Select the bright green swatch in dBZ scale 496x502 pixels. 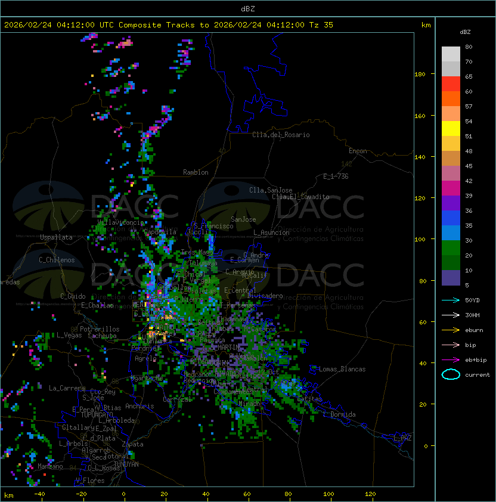pyautogui.click(x=451, y=248)
